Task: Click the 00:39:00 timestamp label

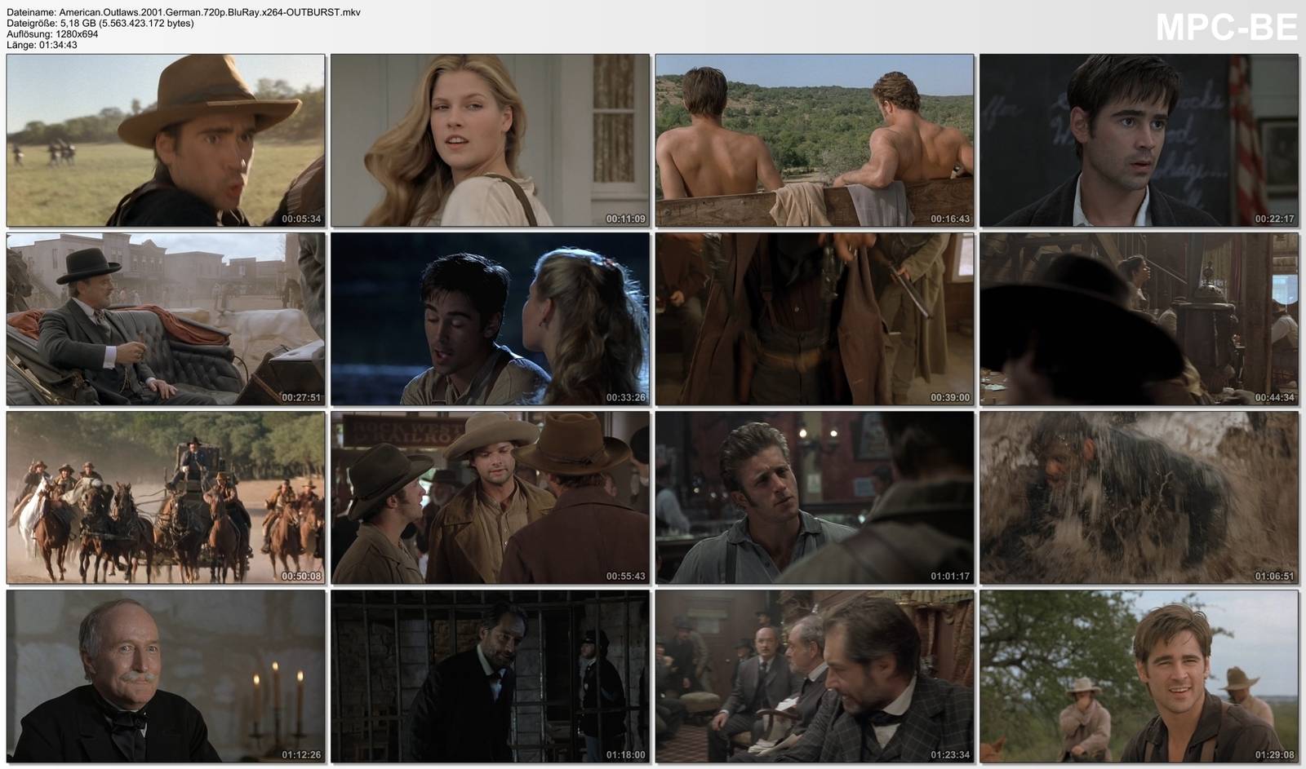Action: (950, 397)
